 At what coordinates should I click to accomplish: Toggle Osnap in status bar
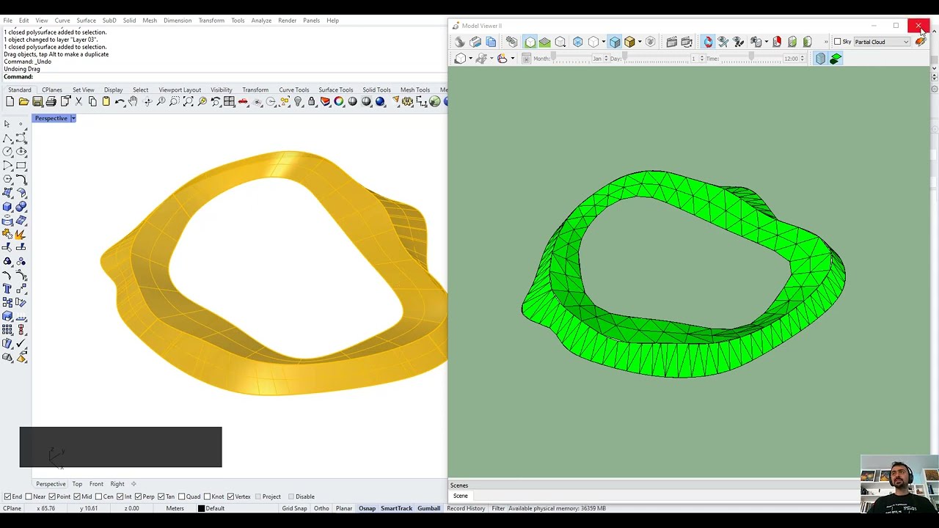point(367,508)
